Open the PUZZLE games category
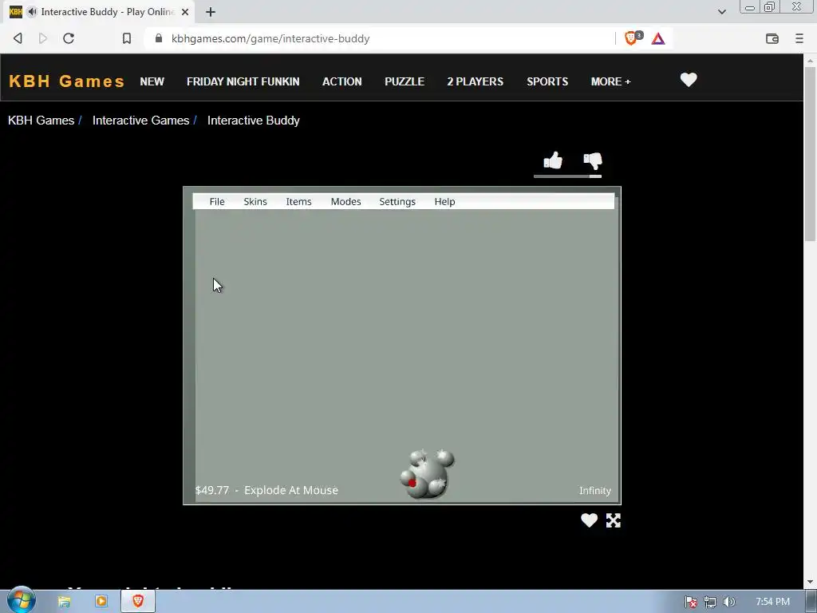This screenshot has width=817, height=613. (405, 82)
